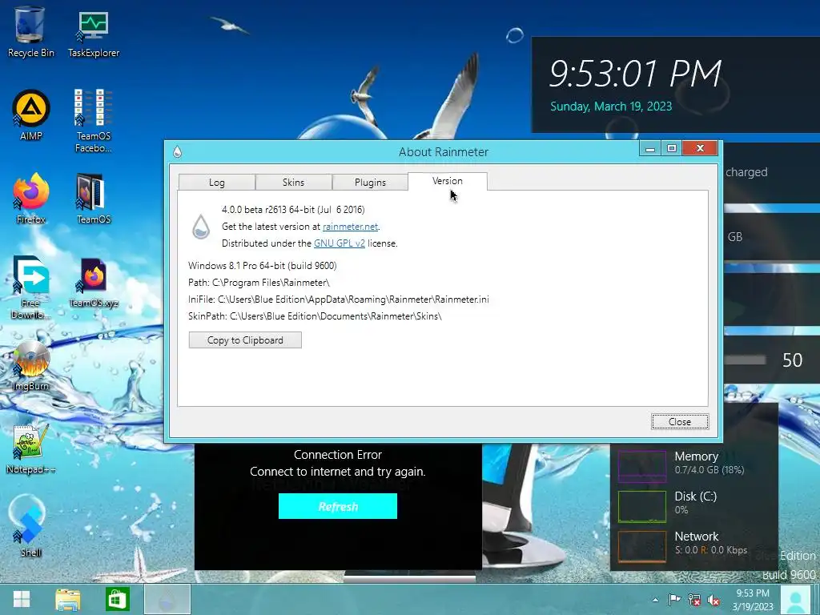Viewport: 820px width, 615px height.
Task: Switch to the Log tab
Action: click(x=216, y=182)
